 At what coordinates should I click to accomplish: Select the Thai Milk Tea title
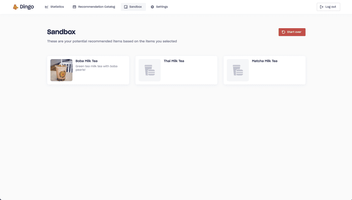(x=174, y=61)
